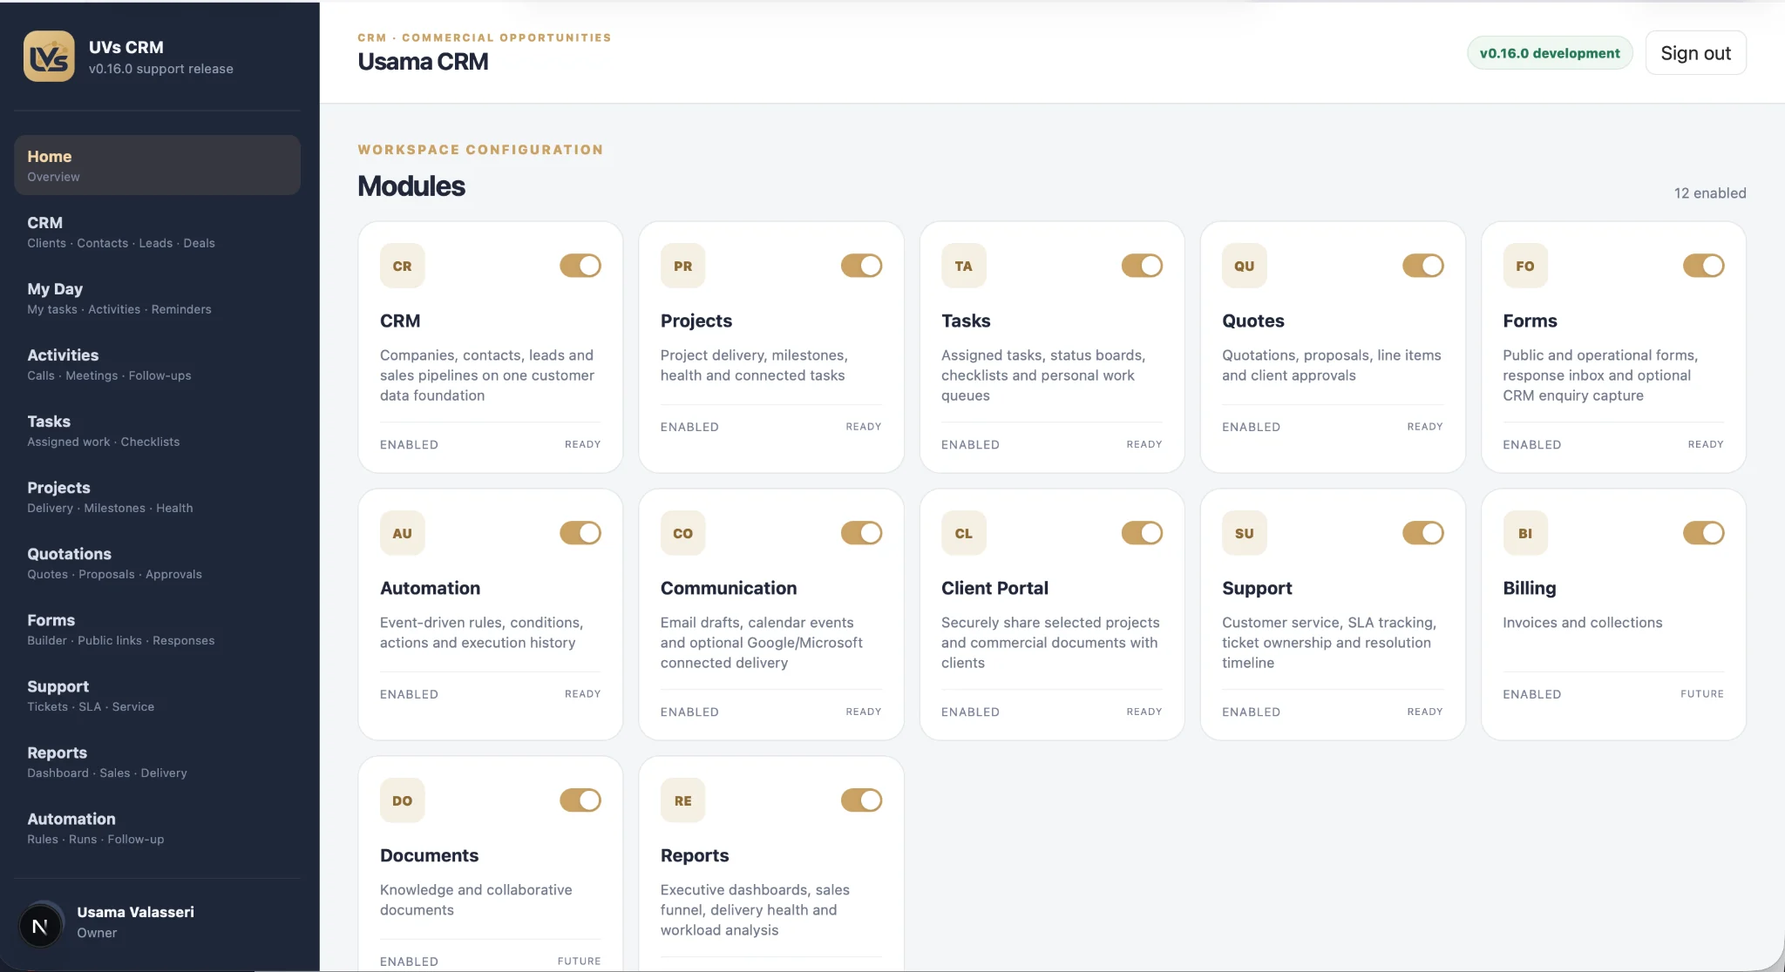Screen dimensions: 1785x972
Task: Toggle off the Projects module
Action: pos(861,266)
